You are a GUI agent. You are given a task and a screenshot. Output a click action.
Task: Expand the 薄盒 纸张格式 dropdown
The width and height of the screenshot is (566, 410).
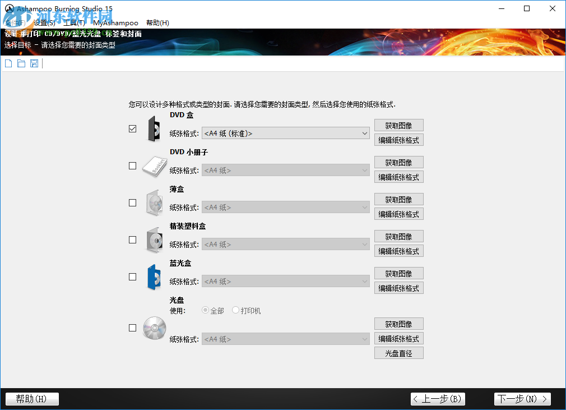[x=365, y=207]
